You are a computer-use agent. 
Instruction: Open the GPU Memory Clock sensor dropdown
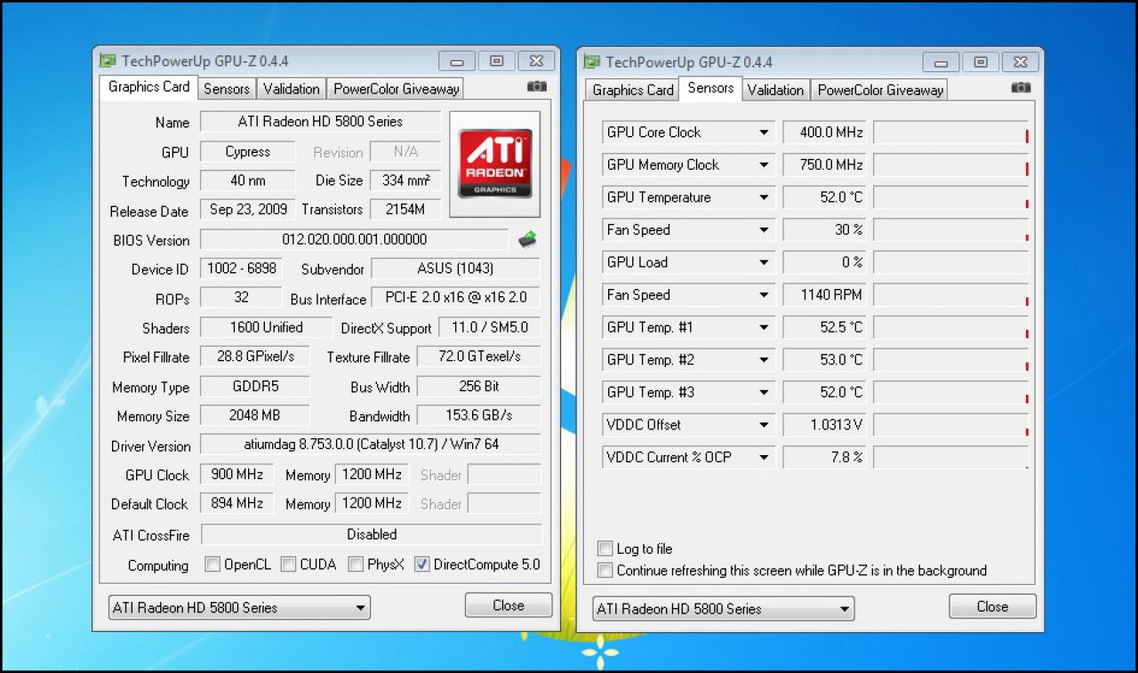tap(764, 164)
